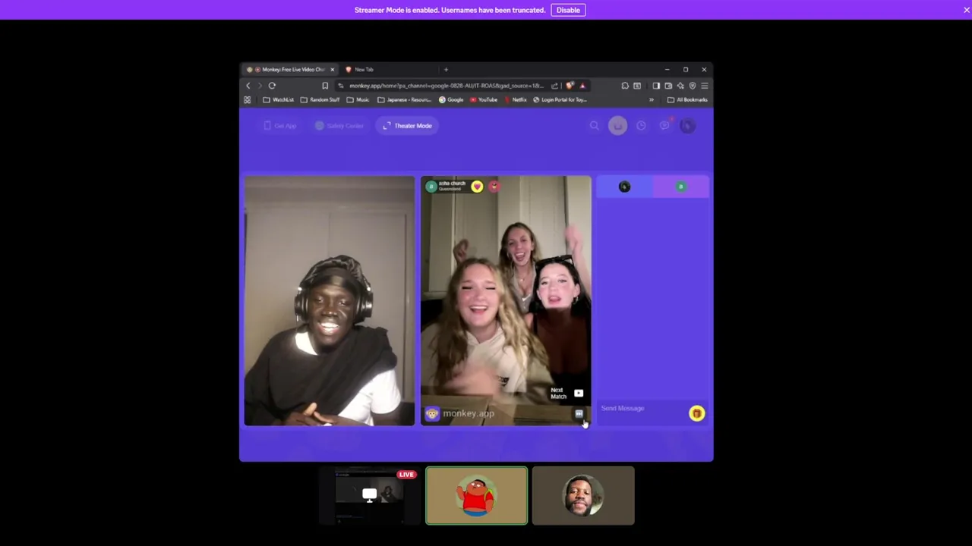
Task: Dismiss the Streamer Mode banner
Action: tap(966, 10)
